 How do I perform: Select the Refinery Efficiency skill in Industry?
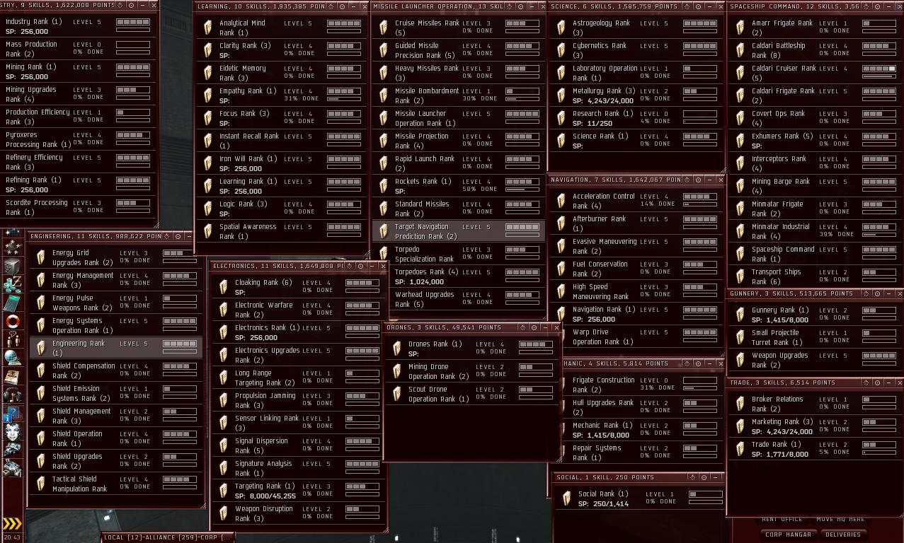tap(78, 162)
